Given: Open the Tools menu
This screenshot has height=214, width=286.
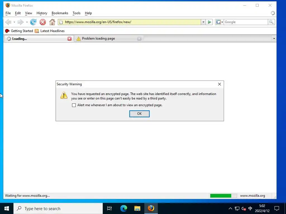Looking at the screenshot, I should click(x=77, y=13).
